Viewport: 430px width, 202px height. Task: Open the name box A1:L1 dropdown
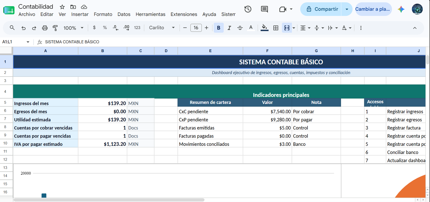[x=28, y=42]
